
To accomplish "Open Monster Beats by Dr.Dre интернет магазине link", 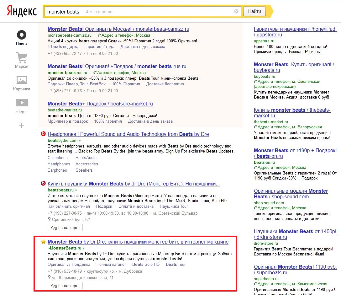I will click(x=138, y=242).
